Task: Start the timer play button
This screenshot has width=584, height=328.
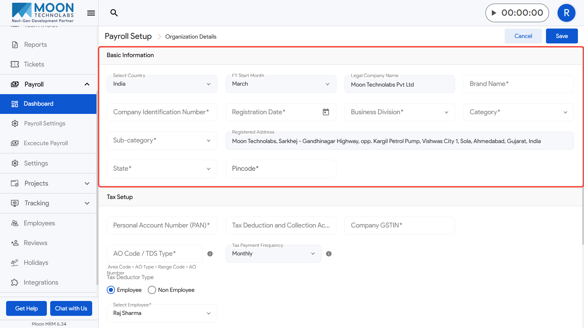Action: (x=494, y=13)
